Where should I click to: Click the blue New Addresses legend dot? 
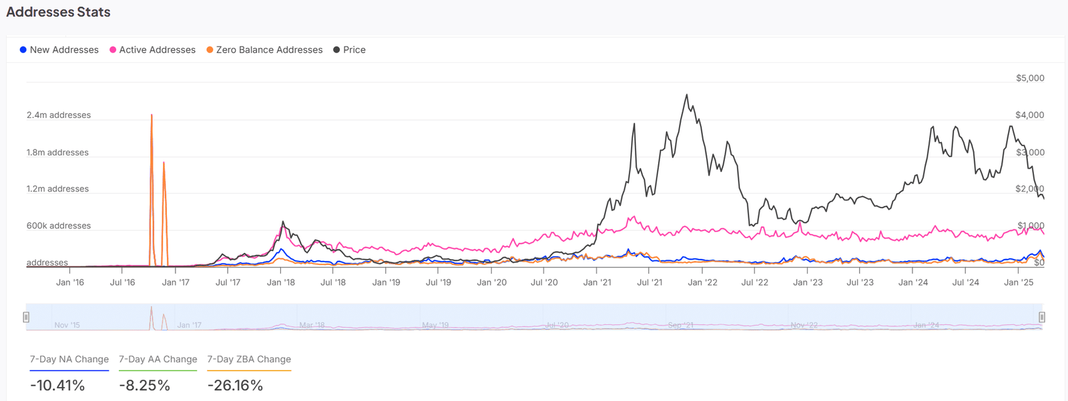pyautogui.click(x=23, y=50)
